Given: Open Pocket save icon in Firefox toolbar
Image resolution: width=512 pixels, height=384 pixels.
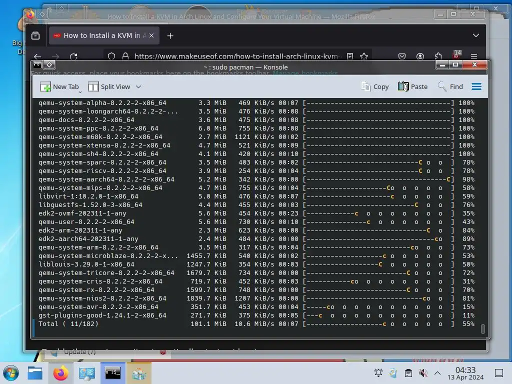Looking at the screenshot, I should (402, 56).
